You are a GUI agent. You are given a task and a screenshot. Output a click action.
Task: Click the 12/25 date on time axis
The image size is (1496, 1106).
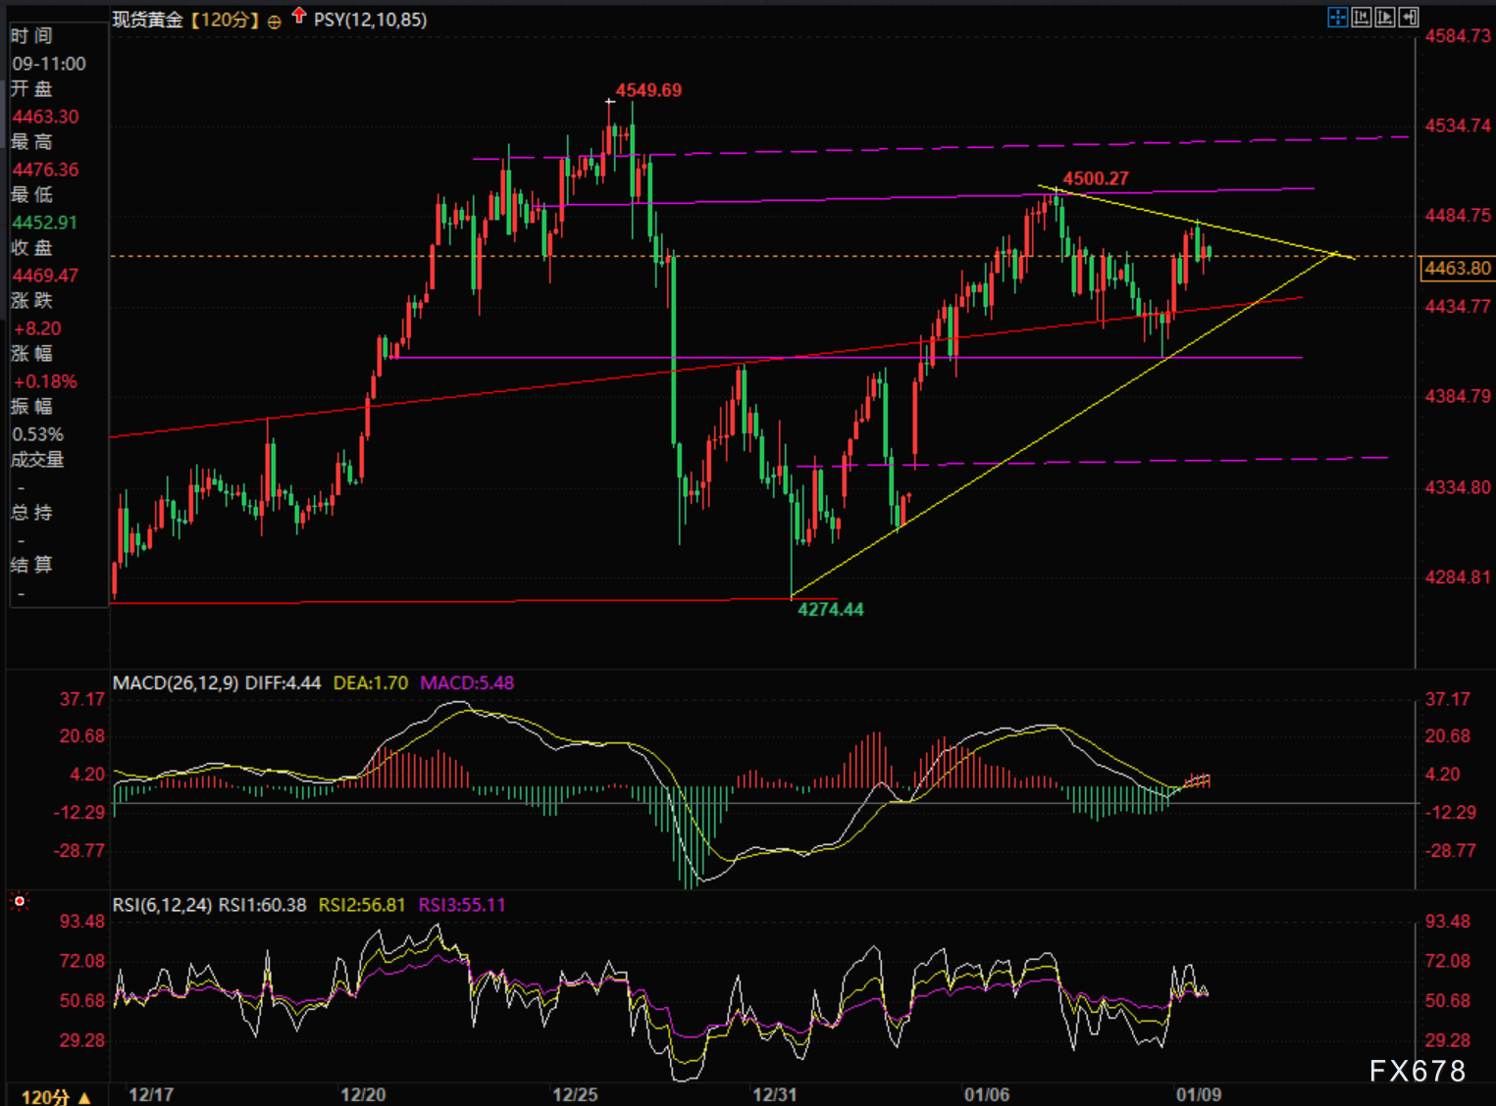point(574,1094)
